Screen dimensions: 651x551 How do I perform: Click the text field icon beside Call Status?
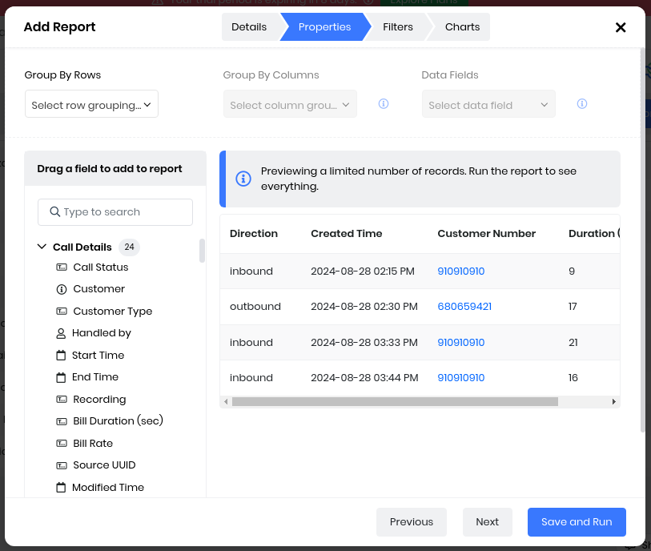tap(62, 267)
